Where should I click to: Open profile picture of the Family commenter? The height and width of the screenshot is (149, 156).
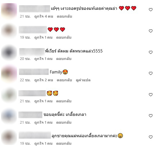(x=9, y=74)
